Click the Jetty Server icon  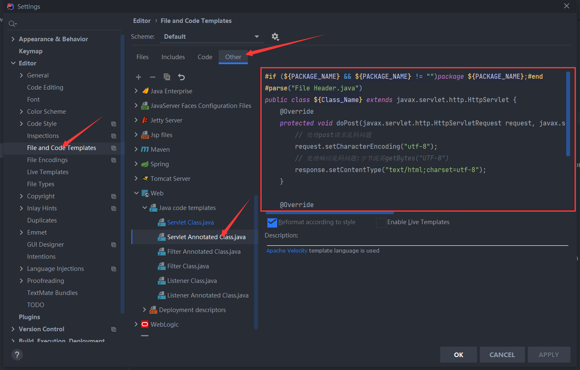(x=145, y=120)
